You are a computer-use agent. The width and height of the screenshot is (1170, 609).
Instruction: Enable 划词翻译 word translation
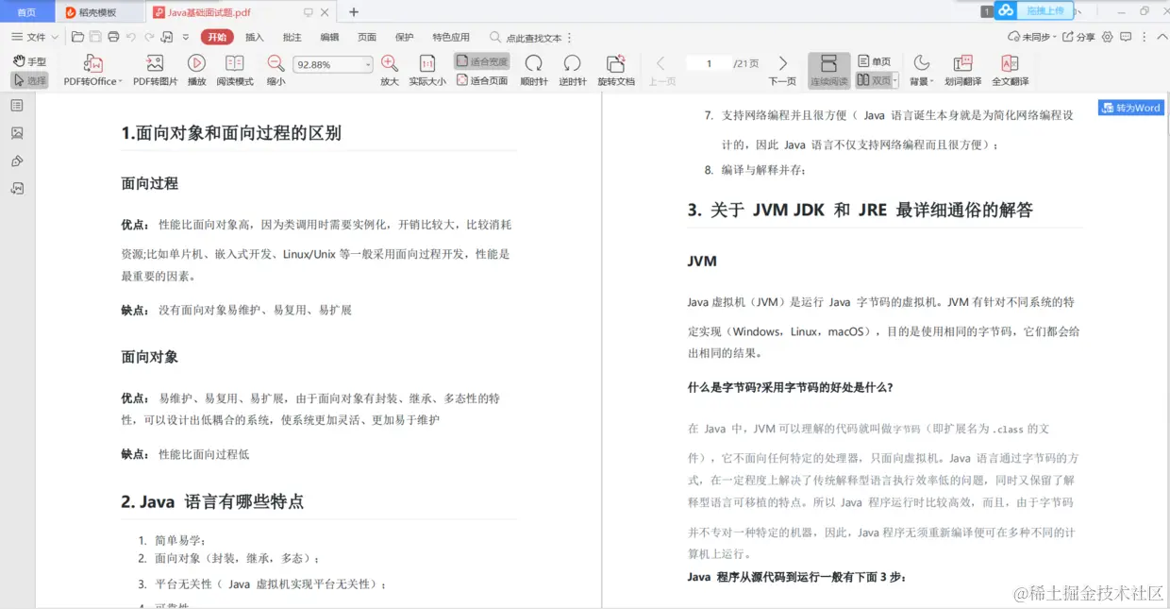(x=963, y=70)
